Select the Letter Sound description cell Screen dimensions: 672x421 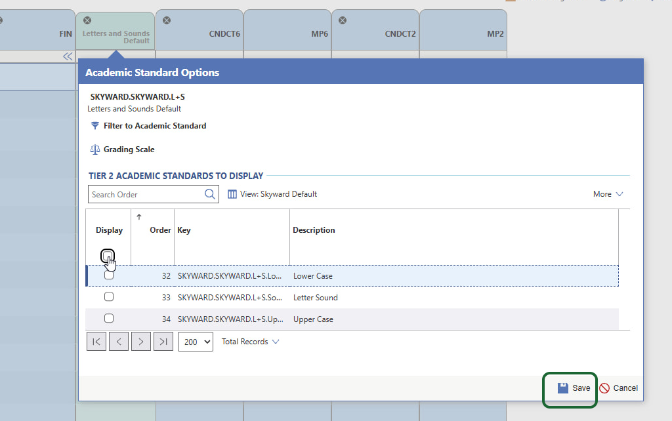pyautogui.click(x=316, y=297)
